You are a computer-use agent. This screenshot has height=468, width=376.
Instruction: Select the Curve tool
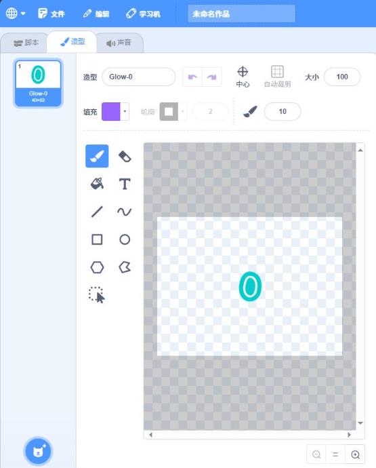[125, 212]
